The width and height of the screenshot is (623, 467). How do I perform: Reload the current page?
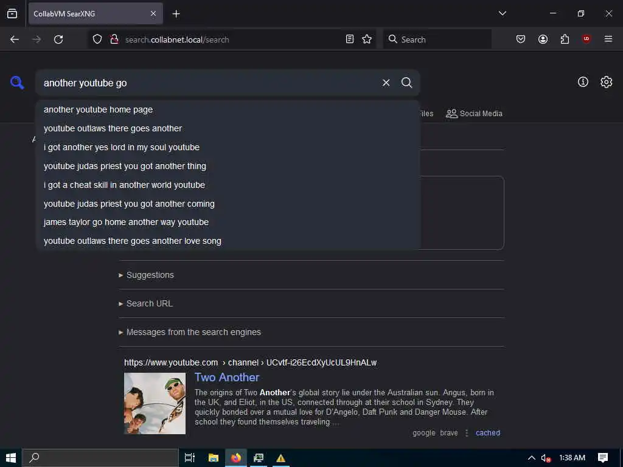pyautogui.click(x=58, y=40)
